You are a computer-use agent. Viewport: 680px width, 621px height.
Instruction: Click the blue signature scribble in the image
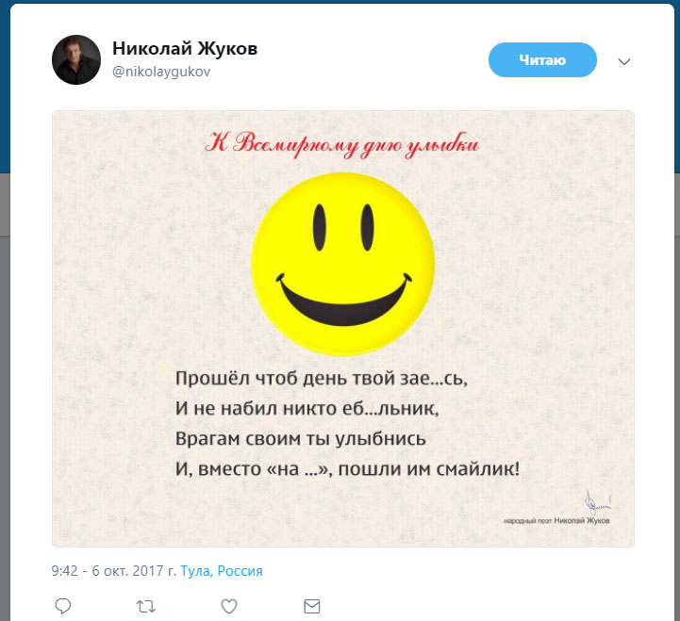point(597,502)
